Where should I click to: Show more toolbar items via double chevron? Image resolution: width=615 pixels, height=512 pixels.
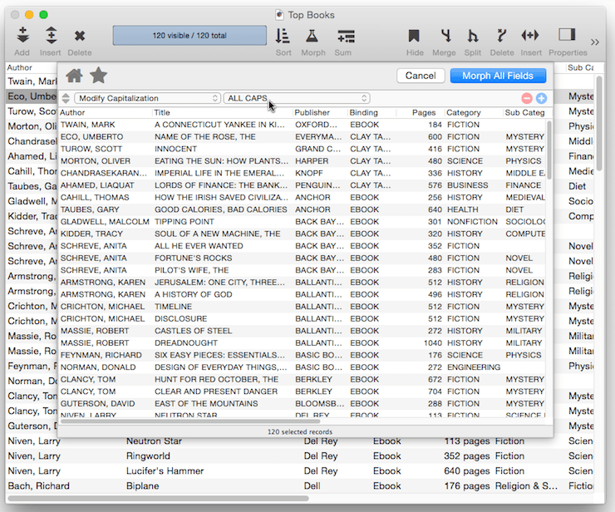pyautogui.click(x=595, y=42)
